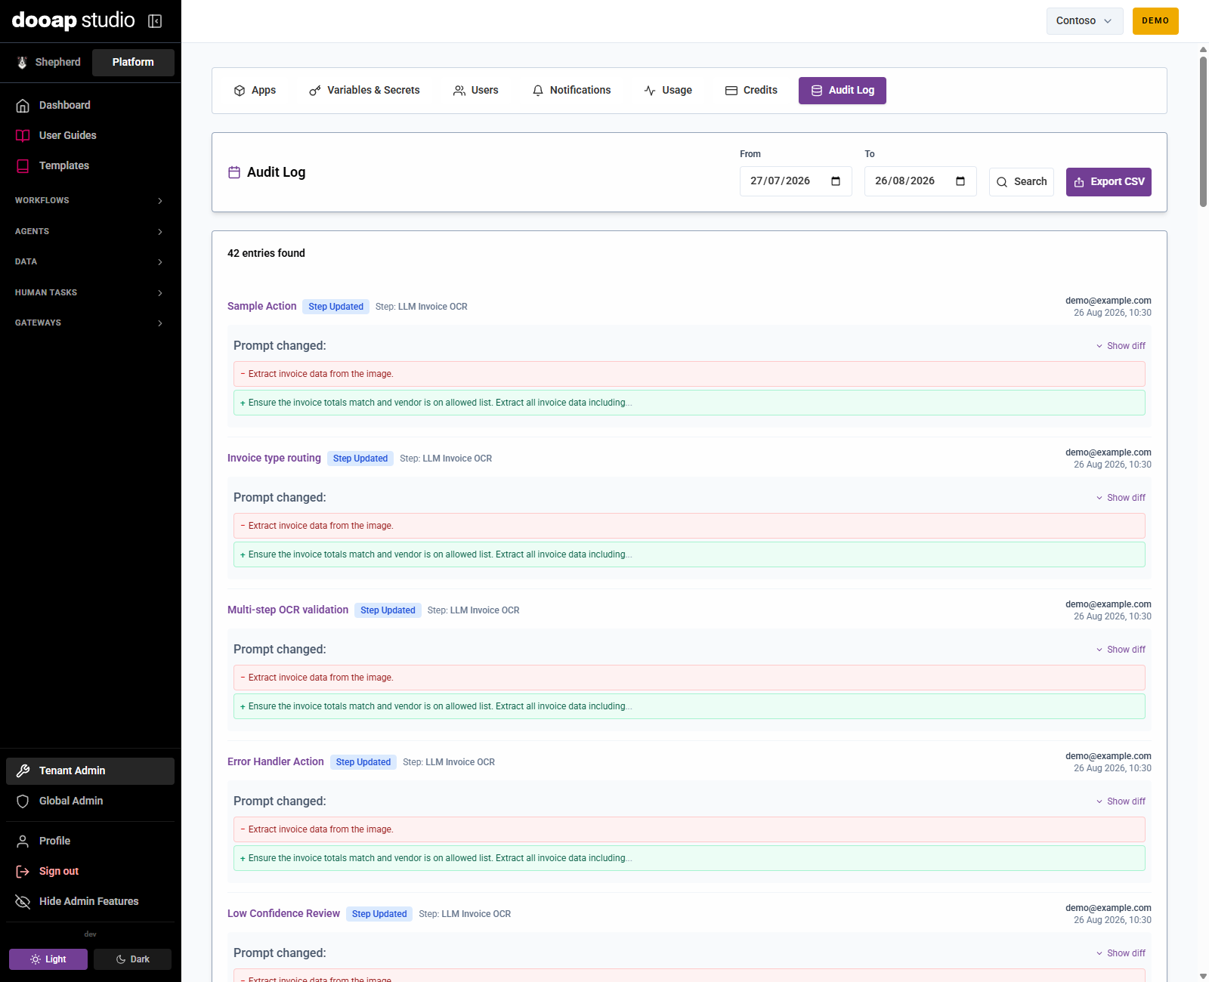Expand the Gateways section

coord(90,323)
